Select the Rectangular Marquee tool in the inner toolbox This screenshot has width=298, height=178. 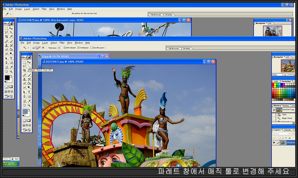24,62
